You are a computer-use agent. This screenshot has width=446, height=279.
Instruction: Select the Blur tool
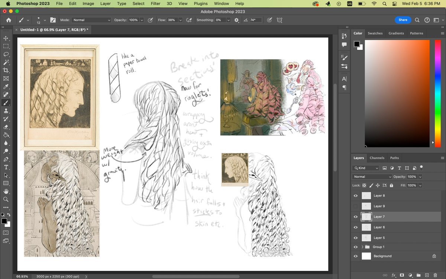(x=6, y=143)
